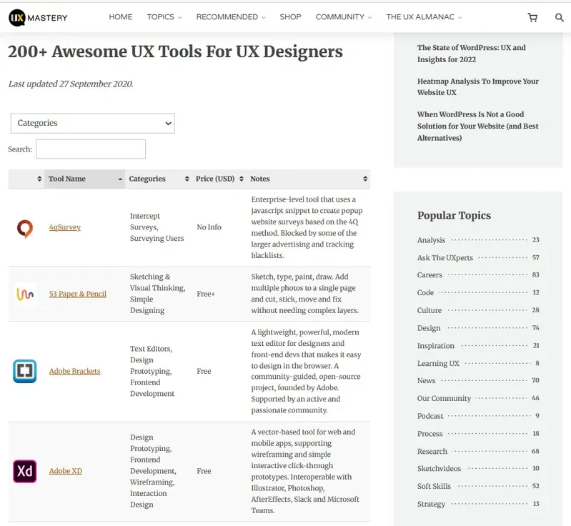Open the Sketchvideos topic
This screenshot has width=571, height=526.
[x=439, y=468]
